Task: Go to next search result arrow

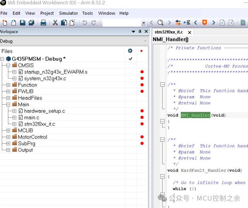Action: pos(169,23)
